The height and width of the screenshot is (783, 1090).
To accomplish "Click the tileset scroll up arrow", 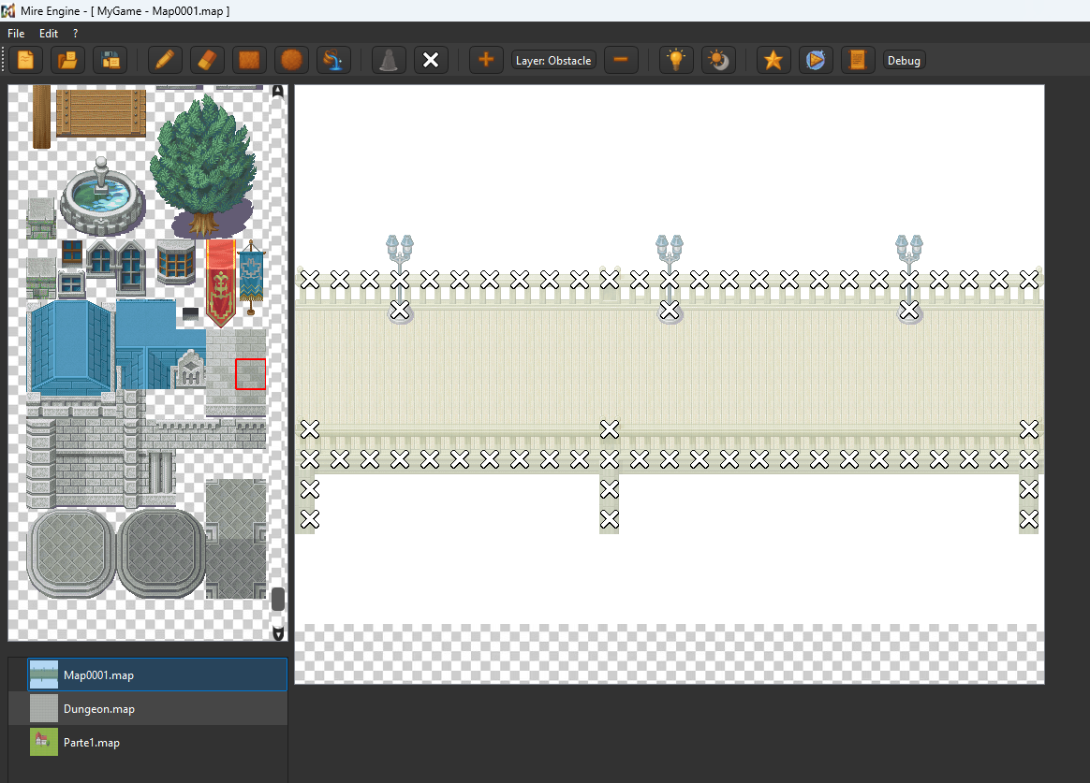I will [x=278, y=92].
